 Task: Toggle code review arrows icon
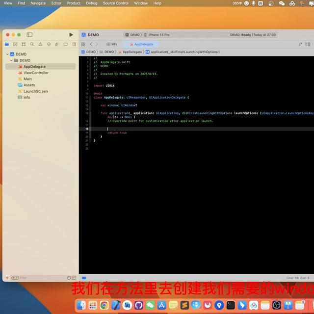300,44
